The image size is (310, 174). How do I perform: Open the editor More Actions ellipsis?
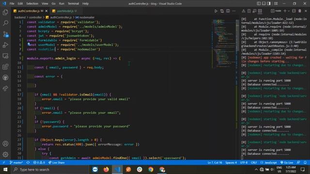click(234, 11)
